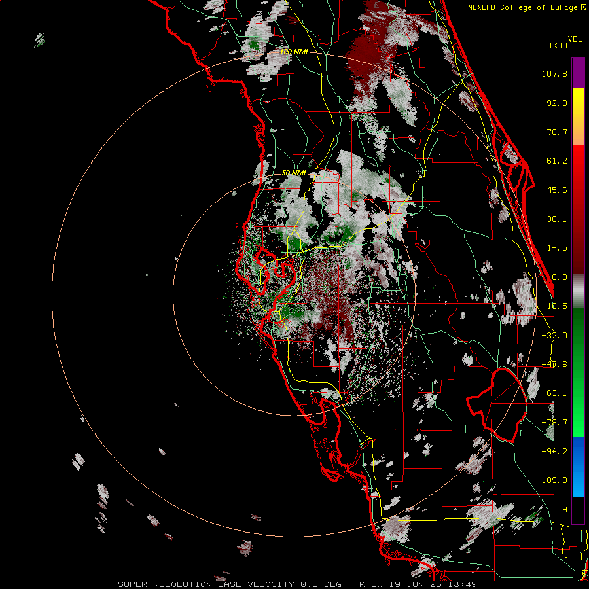Click the 61.2 velocity scale value
The height and width of the screenshot is (589, 589).
557,161
